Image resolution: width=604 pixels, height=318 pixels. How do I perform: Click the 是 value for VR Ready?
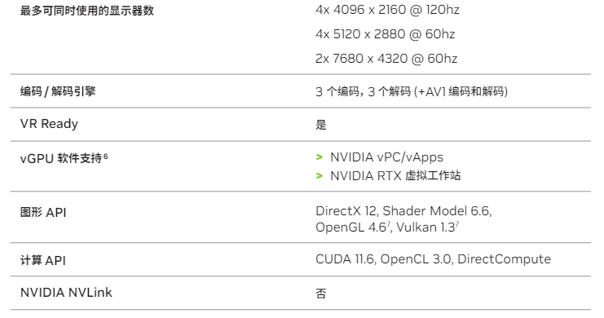[x=321, y=125]
